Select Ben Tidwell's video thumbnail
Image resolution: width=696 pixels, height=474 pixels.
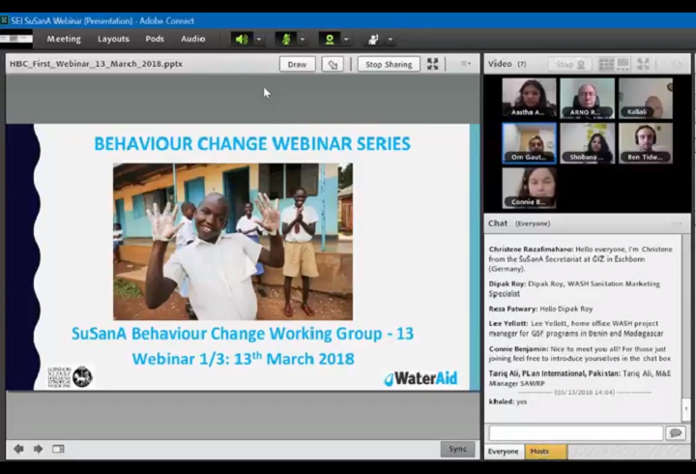pyautogui.click(x=646, y=143)
